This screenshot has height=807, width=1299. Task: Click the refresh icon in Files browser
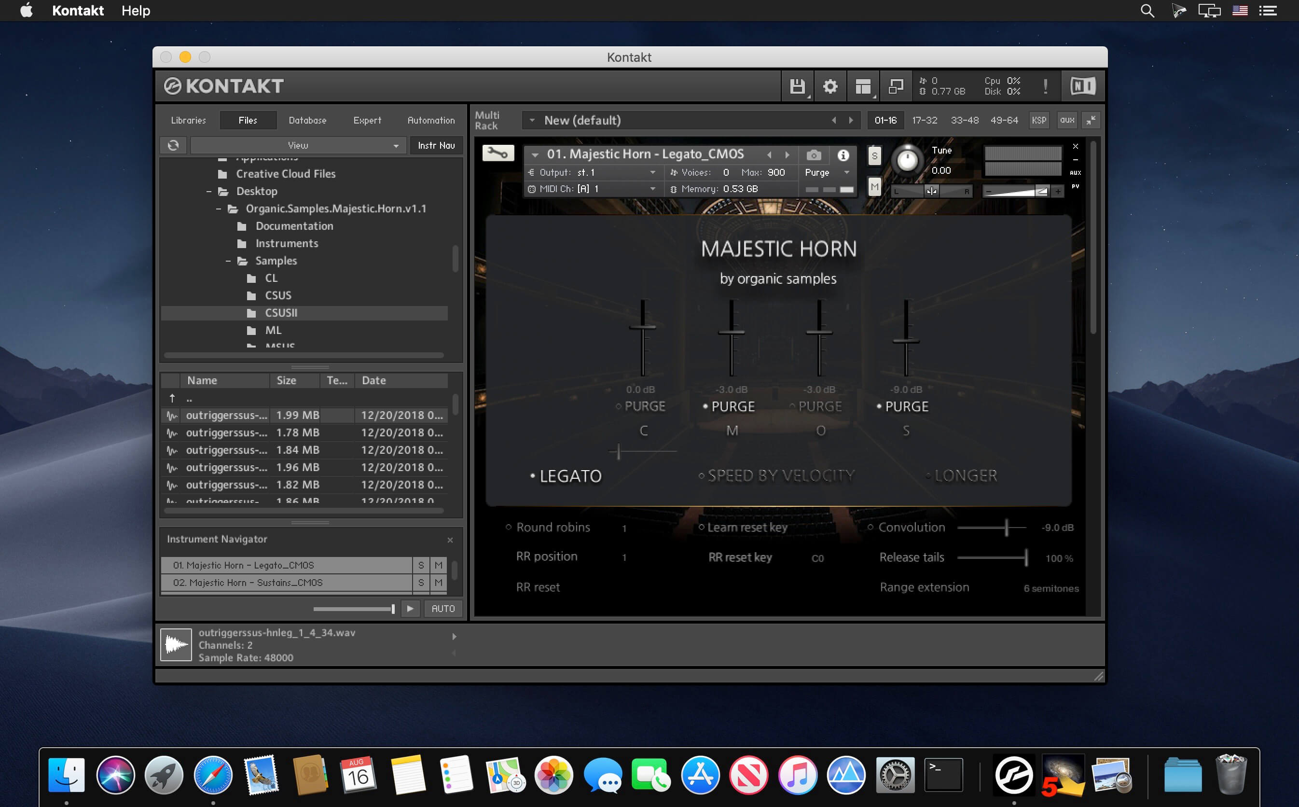173,145
